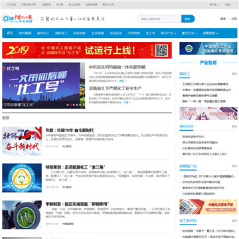Open the 微信 dropdown in top bar
This screenshot has width=239, height=239.
(x=228, y=5)
